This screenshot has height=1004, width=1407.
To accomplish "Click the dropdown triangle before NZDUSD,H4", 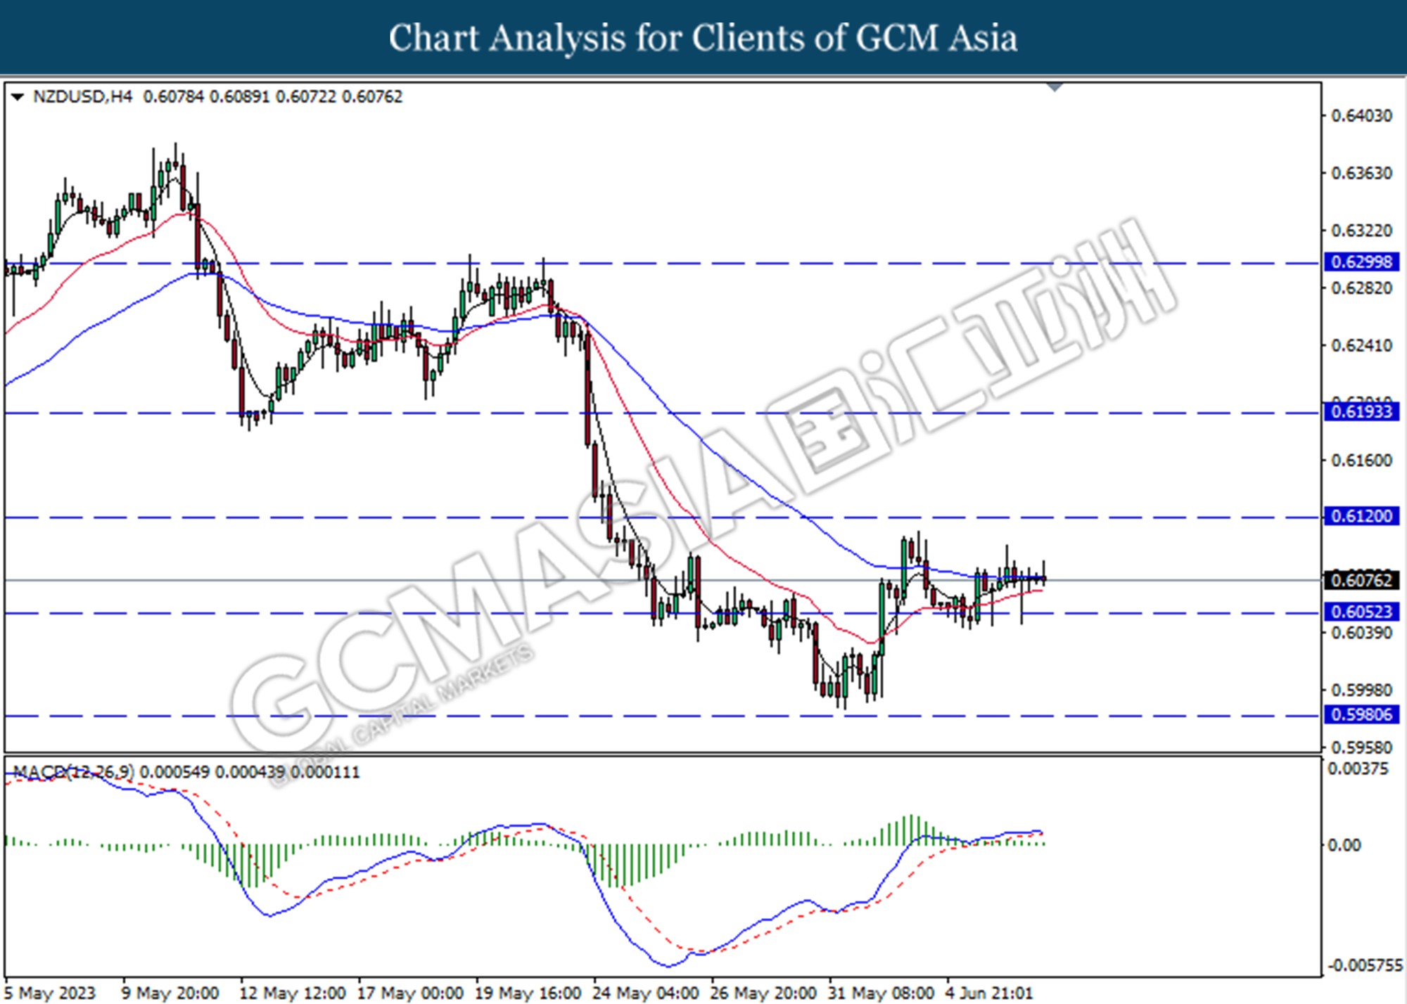I will tap(18, 96).
